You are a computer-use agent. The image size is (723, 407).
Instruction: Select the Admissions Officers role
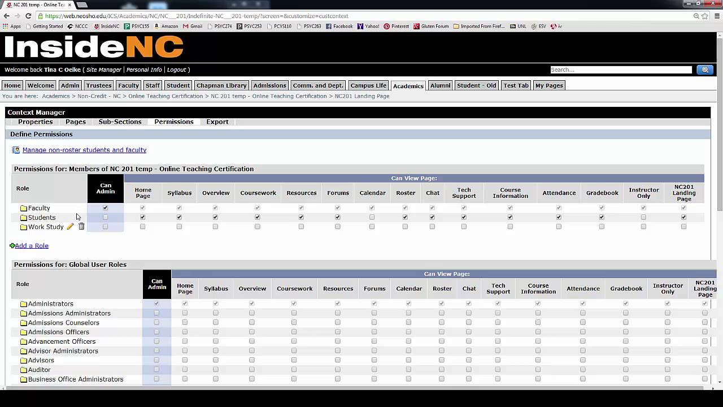pos(58,332)
